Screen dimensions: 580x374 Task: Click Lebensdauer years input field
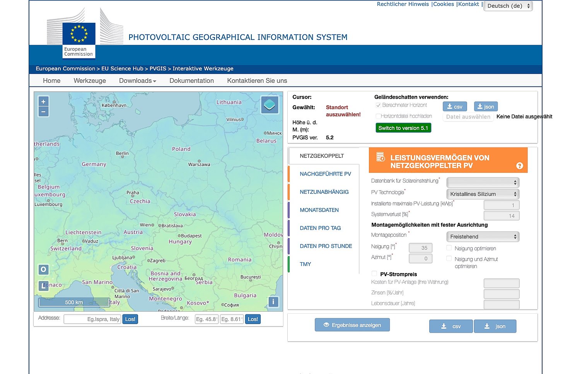[502, 304]
